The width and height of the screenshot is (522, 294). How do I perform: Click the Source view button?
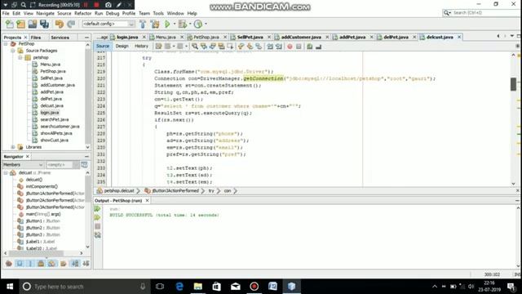(x=103, y=46)
